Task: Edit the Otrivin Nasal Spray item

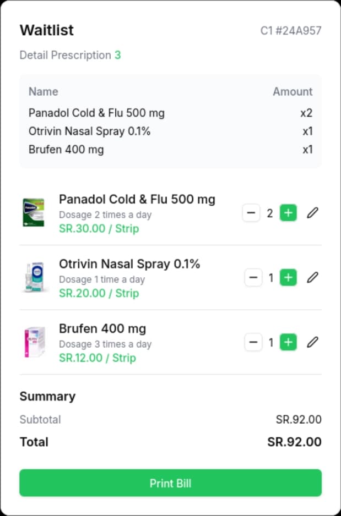Action: click(x=312, y=278)
